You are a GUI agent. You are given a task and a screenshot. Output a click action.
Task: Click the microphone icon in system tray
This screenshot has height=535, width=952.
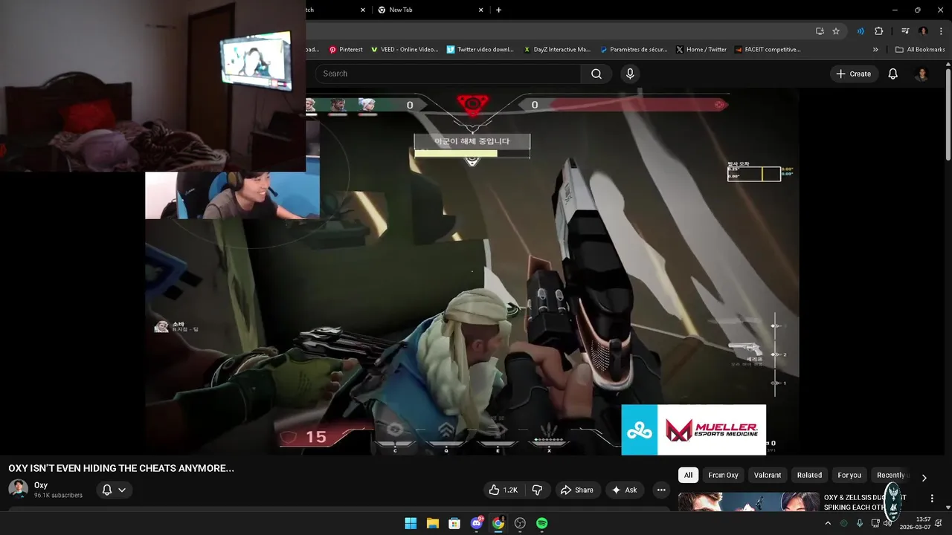(860, 523)
